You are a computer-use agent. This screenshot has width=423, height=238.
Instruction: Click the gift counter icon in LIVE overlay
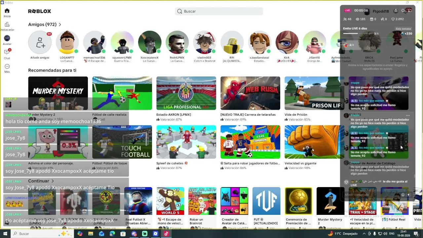pos(371,19)
